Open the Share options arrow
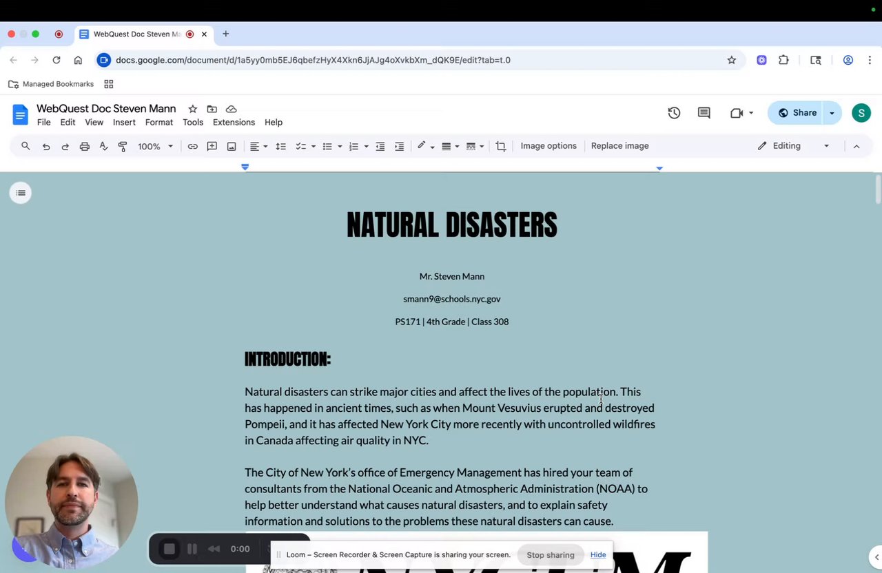 [x=832, y=113]
